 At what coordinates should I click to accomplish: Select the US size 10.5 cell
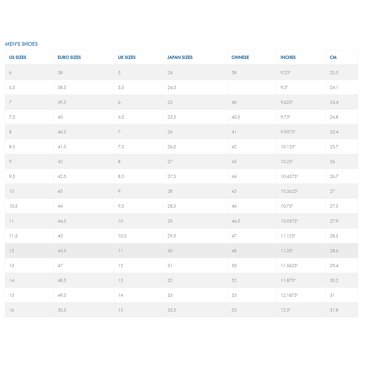29,206
